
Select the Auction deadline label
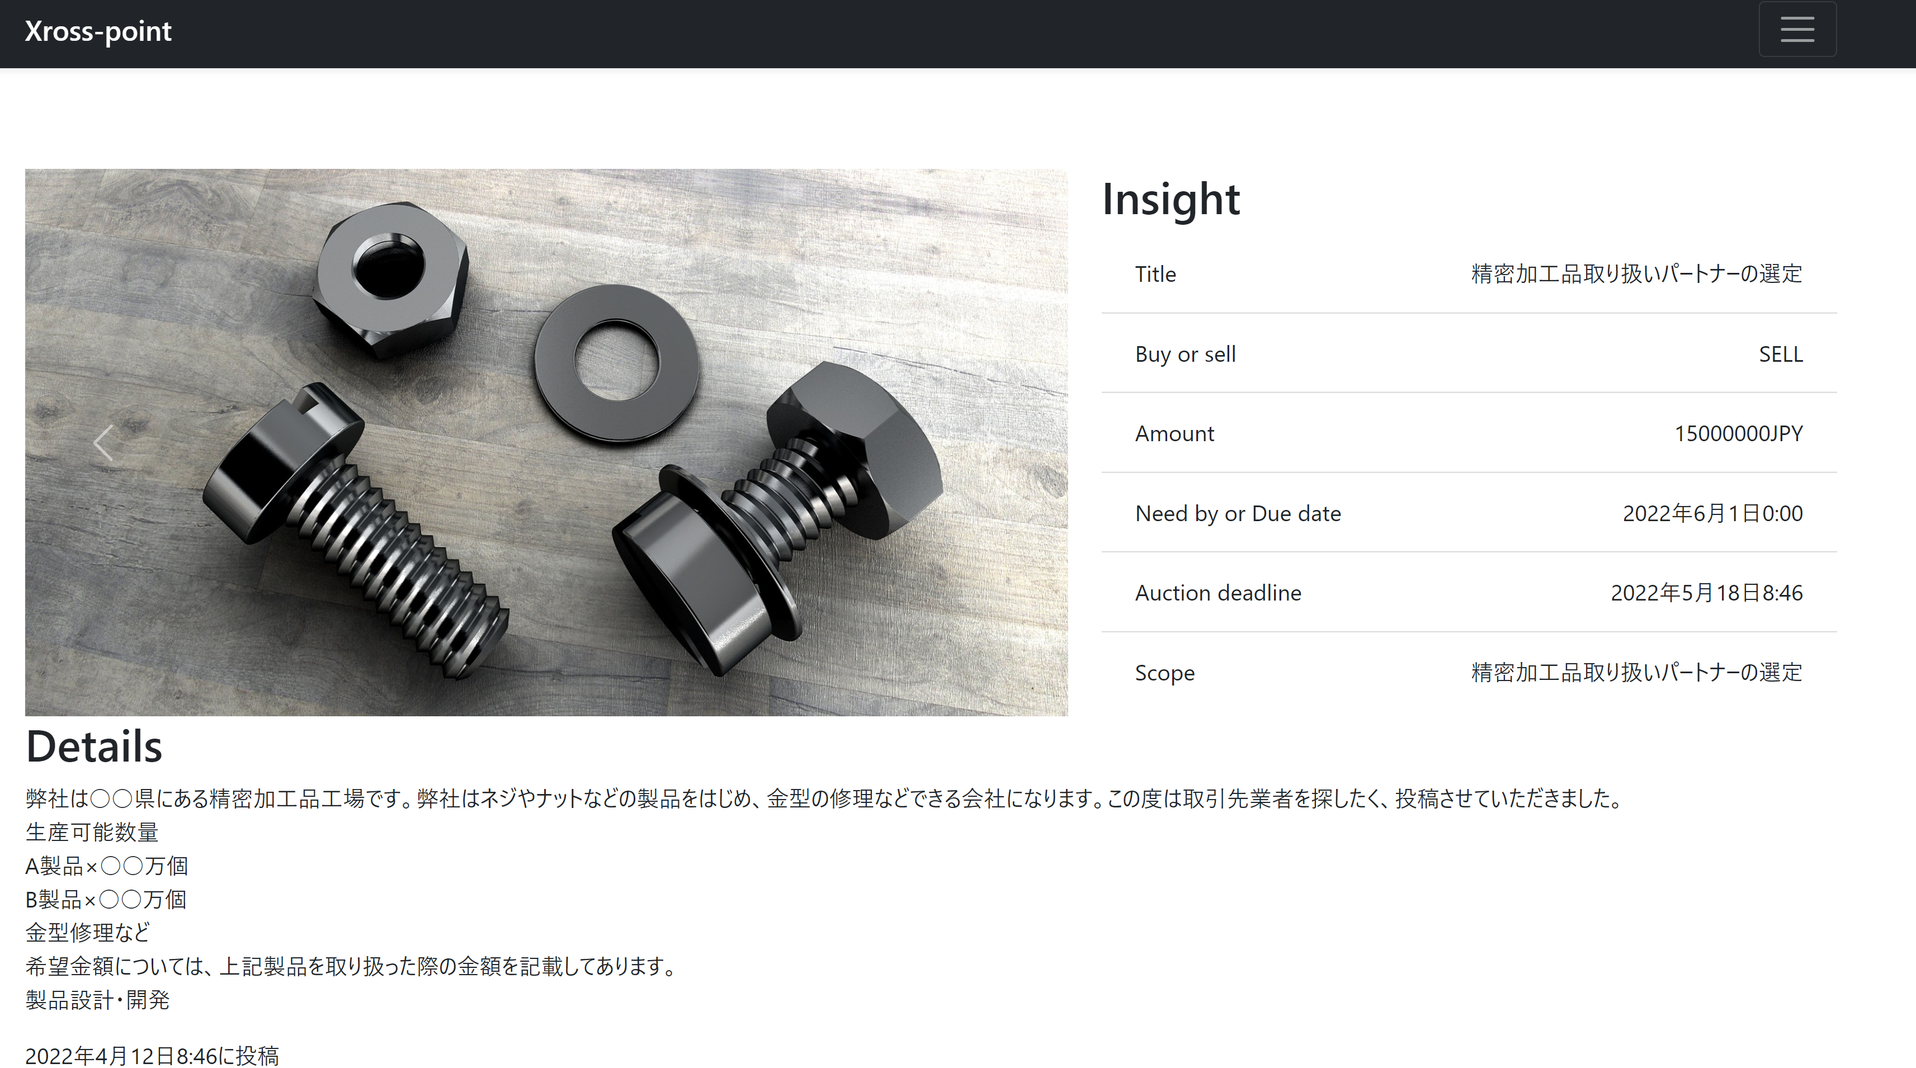point(1218,593)
